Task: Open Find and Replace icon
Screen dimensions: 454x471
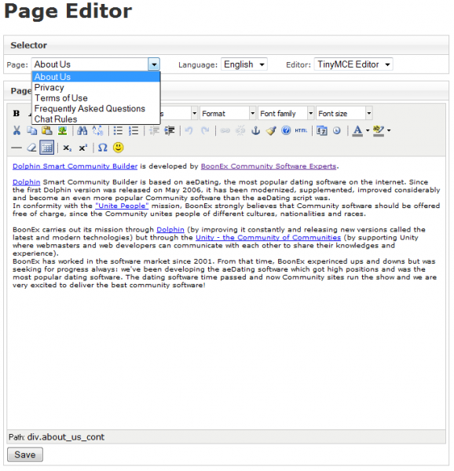Action: pyautogui.click(x=97, y=130)
